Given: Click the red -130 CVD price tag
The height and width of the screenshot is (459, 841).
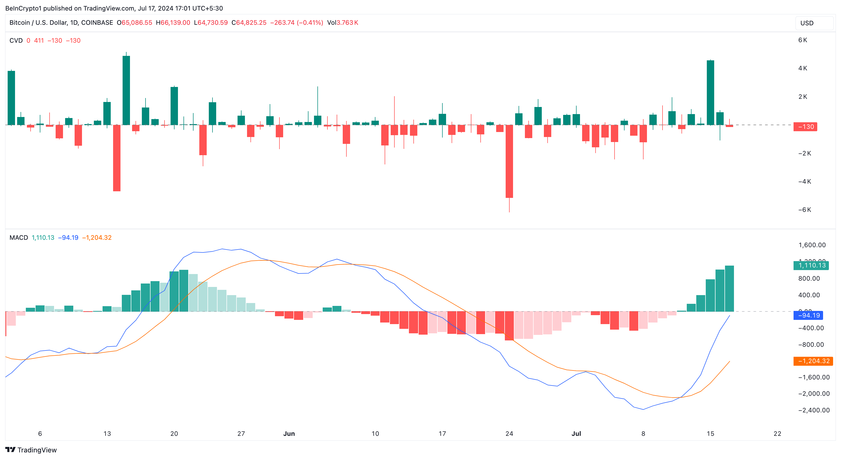Looking at the screenshot, I should coord(805,127).
